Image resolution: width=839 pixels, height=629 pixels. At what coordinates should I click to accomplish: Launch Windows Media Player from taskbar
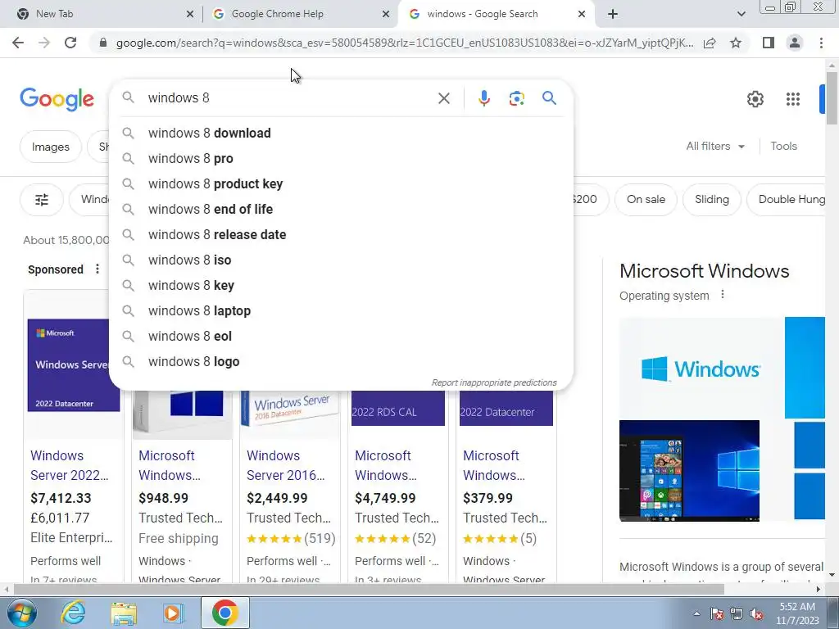pyautogui.click(x=172, y=613)
